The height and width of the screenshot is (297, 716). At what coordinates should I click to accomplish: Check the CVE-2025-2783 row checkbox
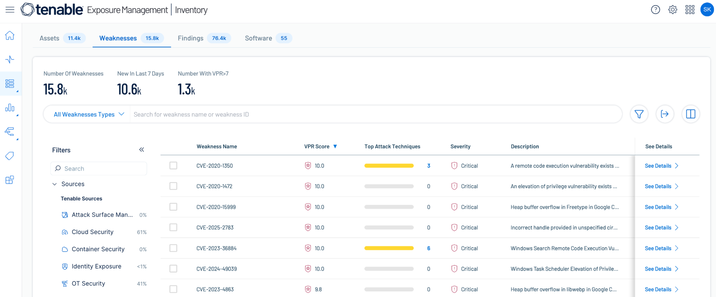(173, 227)
